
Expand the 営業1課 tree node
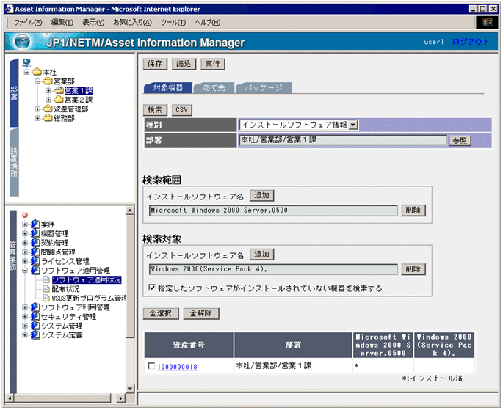click(x=48, y=91)
